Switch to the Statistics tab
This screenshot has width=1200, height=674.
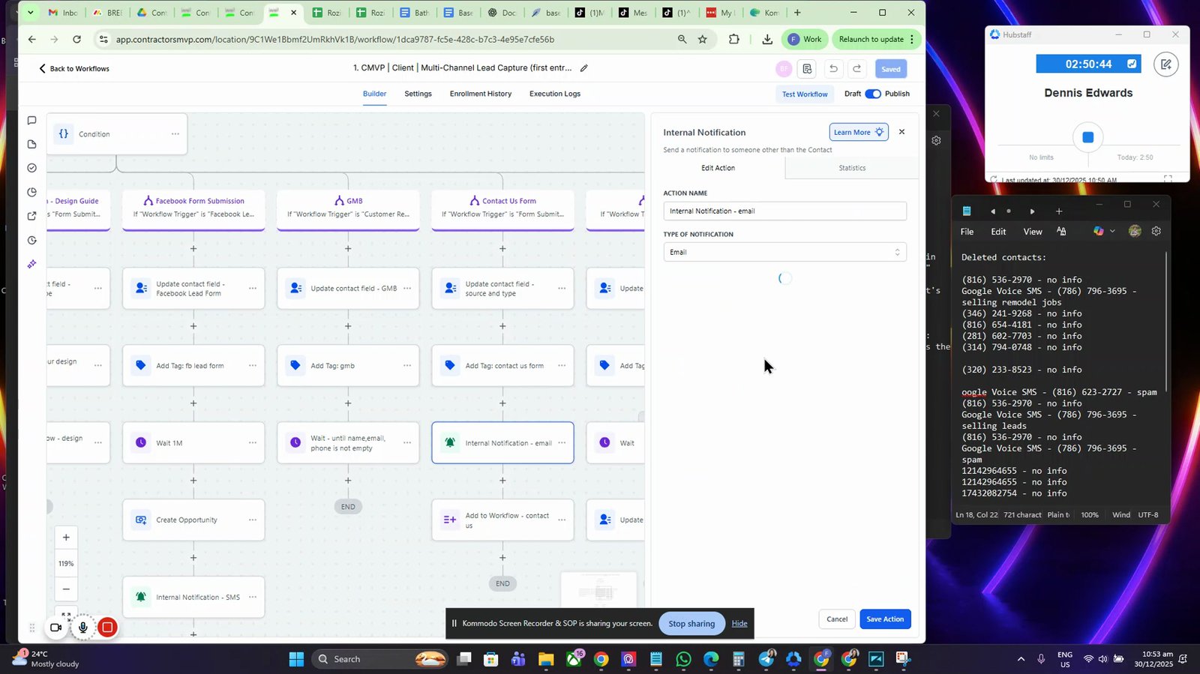[852, 168]
